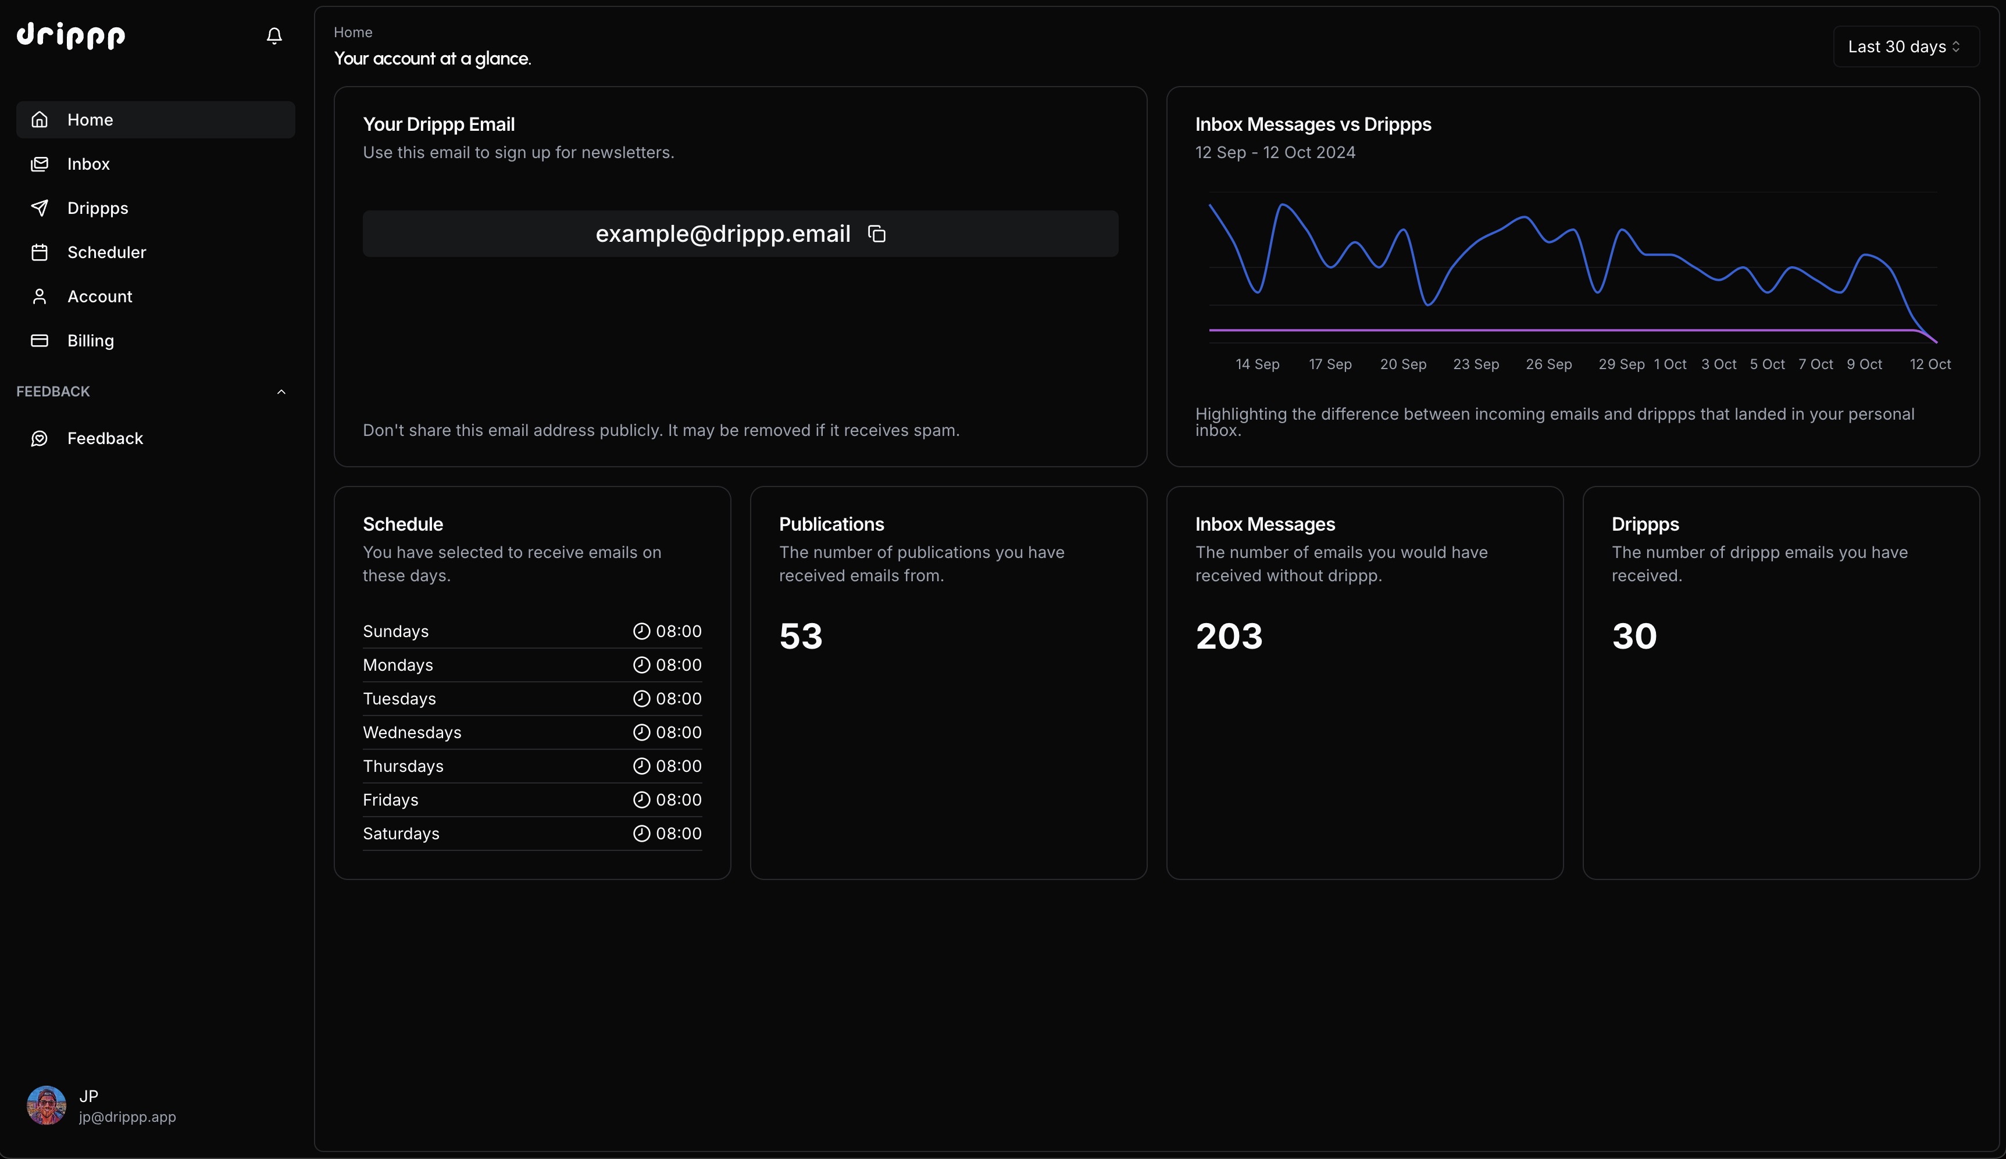2006x1159 pixels.
Task: Click the Inbox Messages count 203
Action: (x=1229, y=636)
